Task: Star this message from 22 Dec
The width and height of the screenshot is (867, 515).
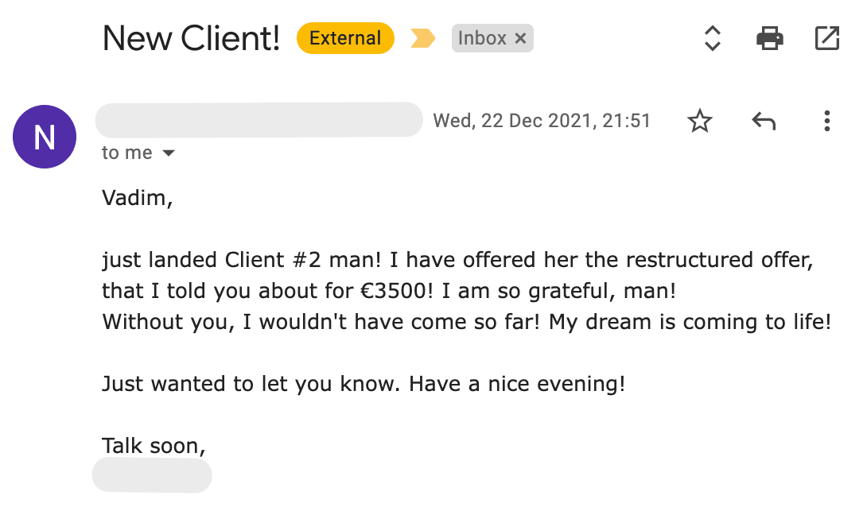Action: coord(700,121)
